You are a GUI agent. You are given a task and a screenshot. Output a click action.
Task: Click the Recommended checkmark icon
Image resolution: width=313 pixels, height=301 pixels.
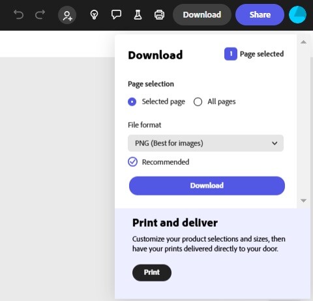[132, 162]
